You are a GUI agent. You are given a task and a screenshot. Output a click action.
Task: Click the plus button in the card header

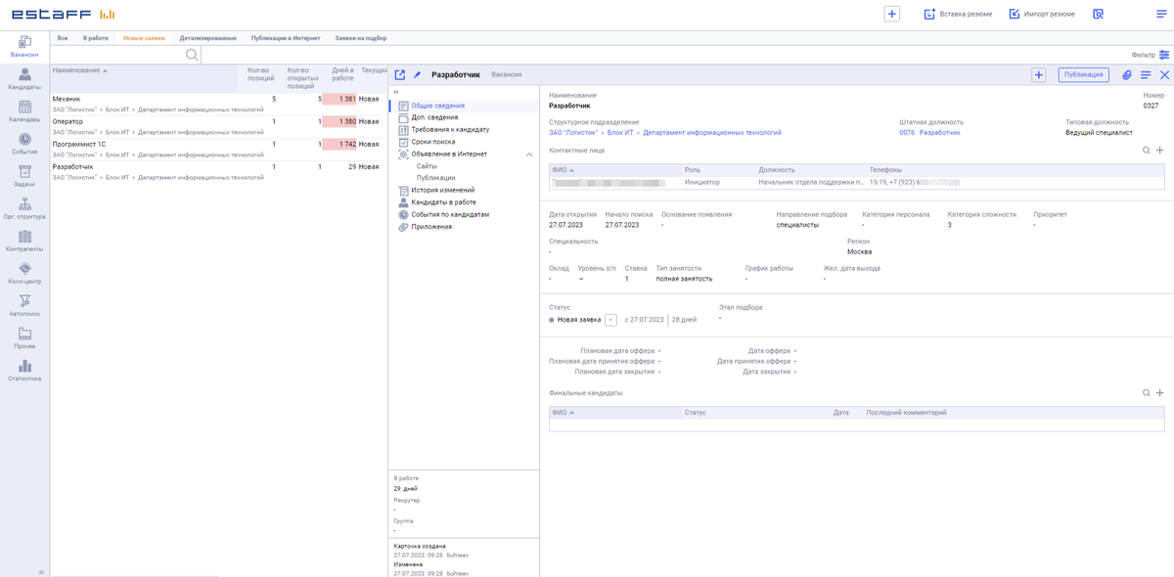1038,74
